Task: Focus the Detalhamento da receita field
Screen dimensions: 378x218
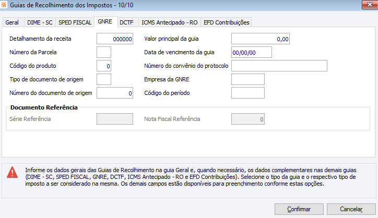Action: (115, 39)
